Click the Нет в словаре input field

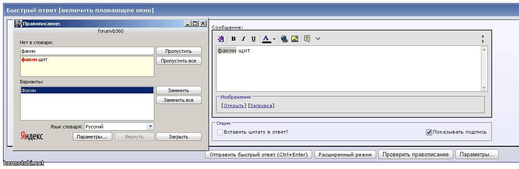click(x=87, y=51)
